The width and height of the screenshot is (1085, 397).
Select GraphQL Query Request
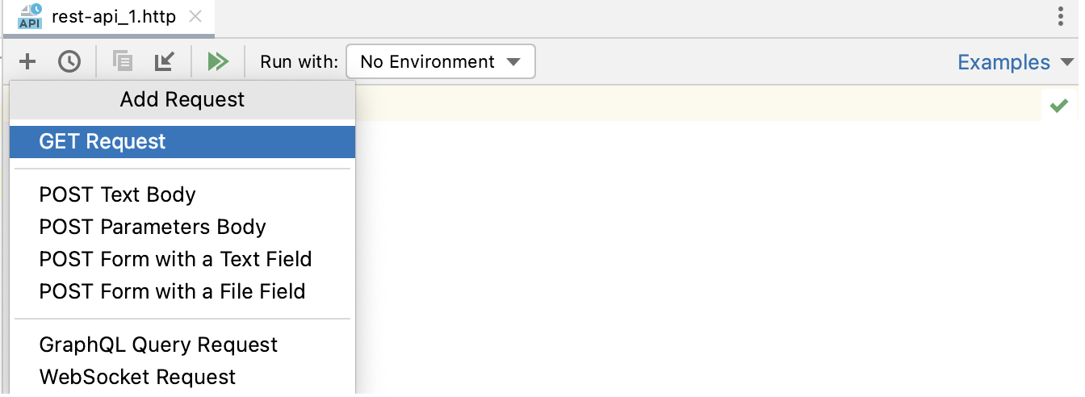pyautogui.click(x=158, y=345)
